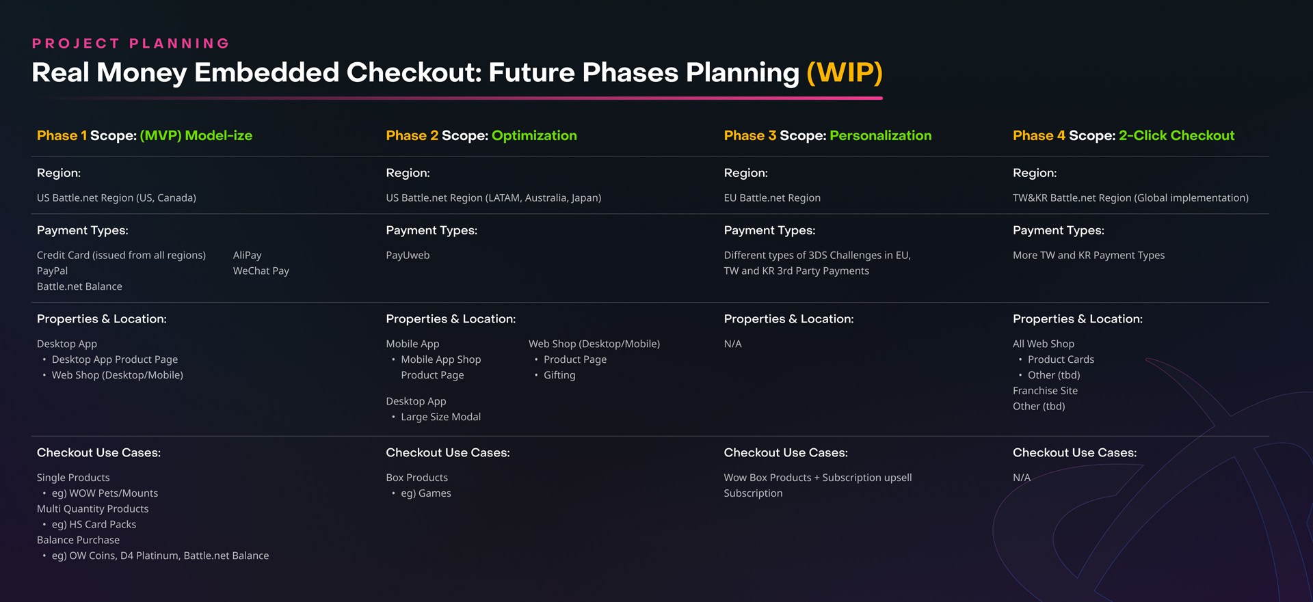Click EU Battle.net Region text
Viewport: 1313px width, 602px height.
772,198
